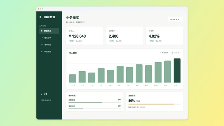Click the 1 月 bar in chart

pos(72,78)
